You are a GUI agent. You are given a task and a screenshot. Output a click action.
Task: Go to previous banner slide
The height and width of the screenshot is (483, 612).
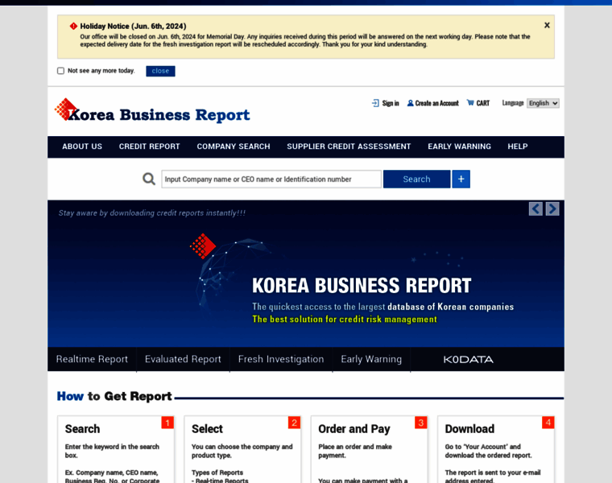[x=535, y=209]
